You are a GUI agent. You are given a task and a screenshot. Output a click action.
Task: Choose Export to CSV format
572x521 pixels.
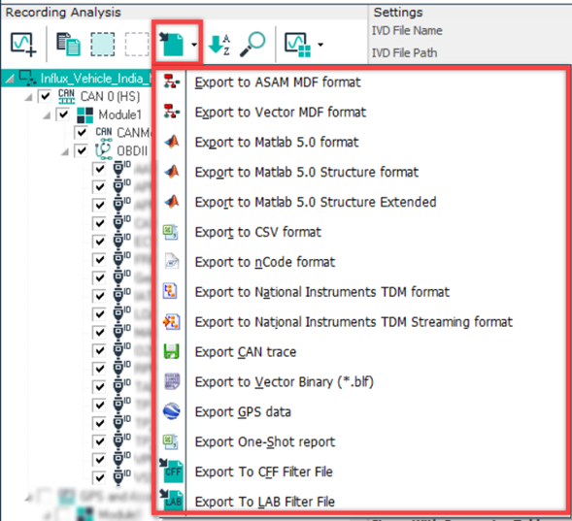pos(258,232)
